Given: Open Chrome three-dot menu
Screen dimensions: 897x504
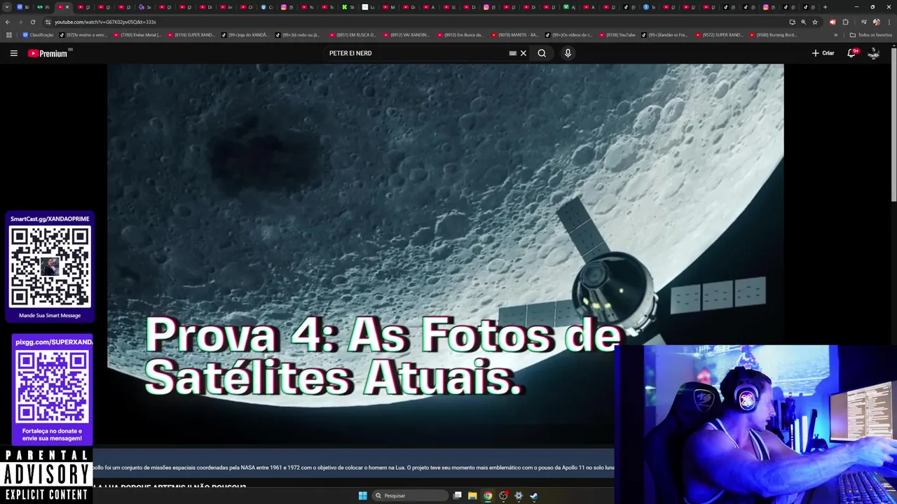Looking at the screenshot, I should [888, 22].
